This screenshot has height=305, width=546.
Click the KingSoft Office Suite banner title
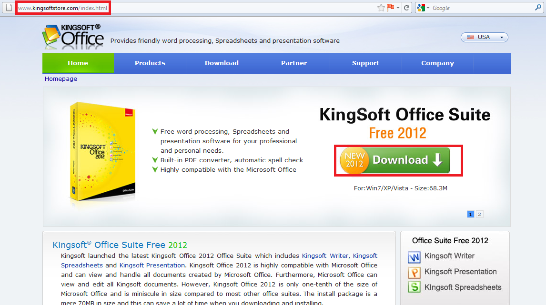[x=405, y=115]
